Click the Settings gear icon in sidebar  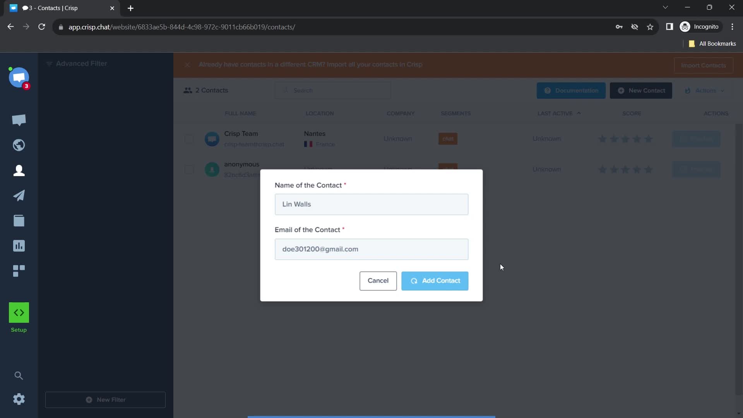coord(19,400)
